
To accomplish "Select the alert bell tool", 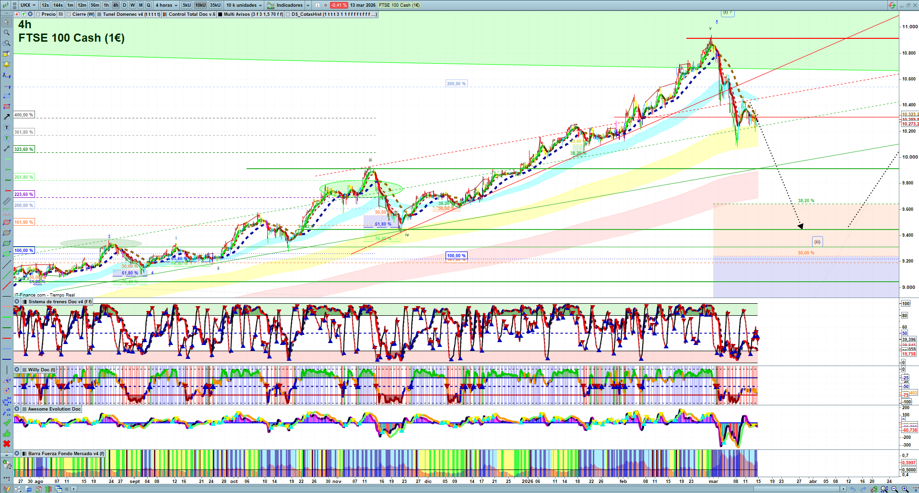I will (x=7, y=64).
